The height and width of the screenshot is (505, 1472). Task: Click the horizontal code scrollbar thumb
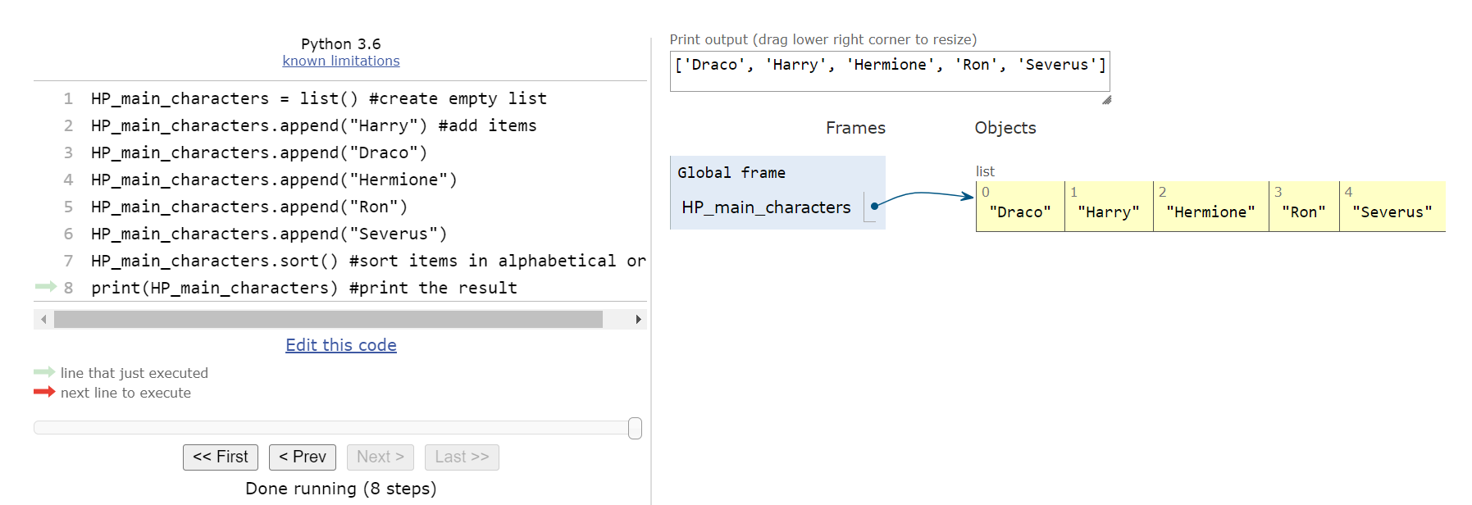tap(328, 319)
